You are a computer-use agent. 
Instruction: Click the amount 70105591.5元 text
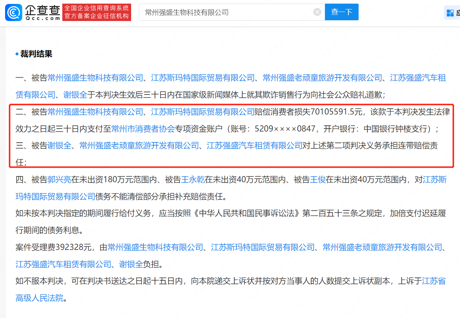(336, 112)
